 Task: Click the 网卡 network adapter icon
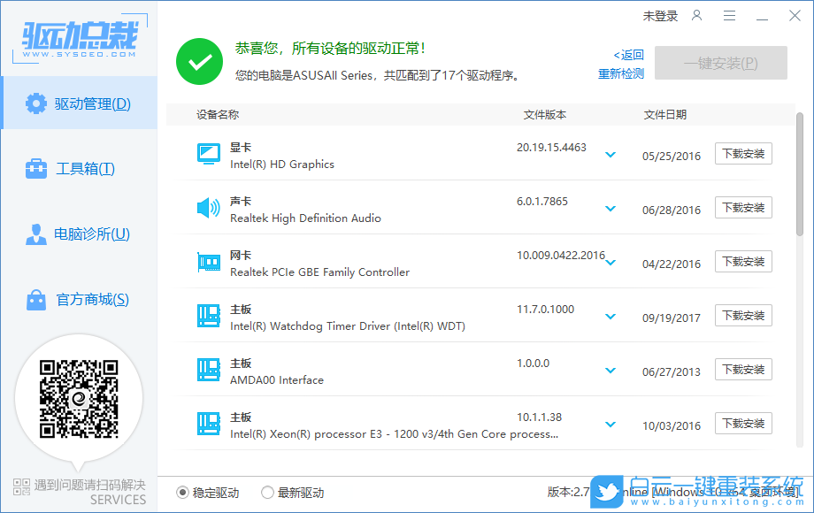(x=208, y=261)
